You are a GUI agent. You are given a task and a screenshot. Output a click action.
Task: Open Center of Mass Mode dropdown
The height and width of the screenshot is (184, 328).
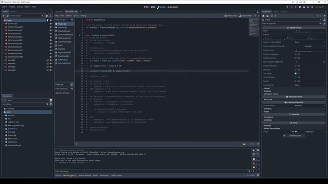(x=310, y=42)
